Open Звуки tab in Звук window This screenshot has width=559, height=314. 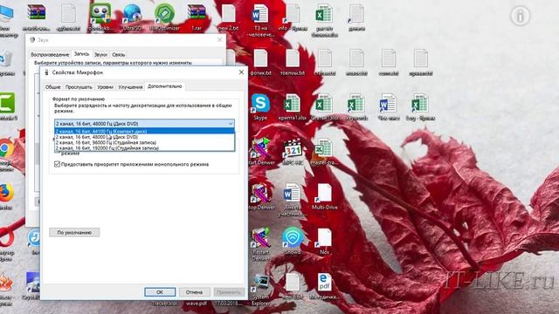pyautogui.click(x=100, y=54)
